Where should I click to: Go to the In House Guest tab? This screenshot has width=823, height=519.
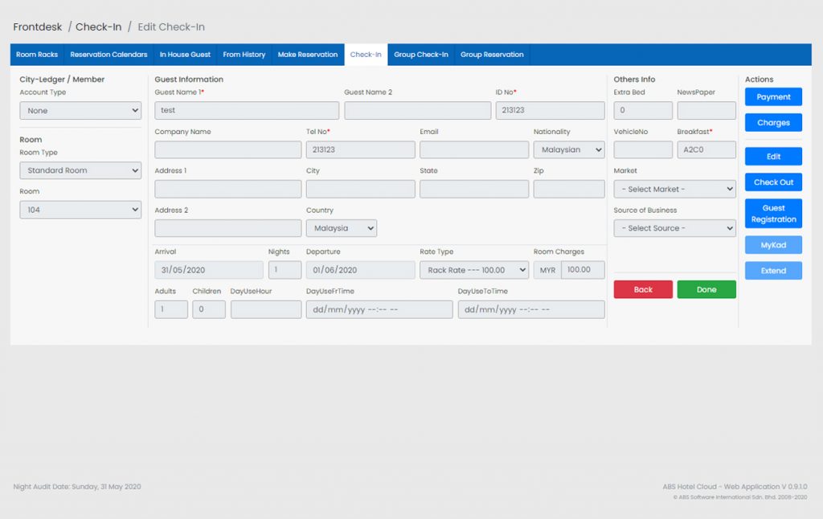click(x=185, y=55)
